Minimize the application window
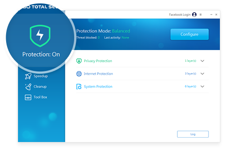 (211, 14)
